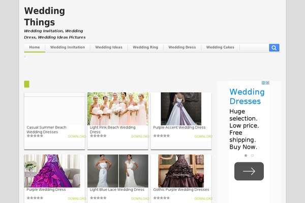Open the pink bridesmaids thumbnail image
This screenshot has width=305, height=203.
coord(118,109)
